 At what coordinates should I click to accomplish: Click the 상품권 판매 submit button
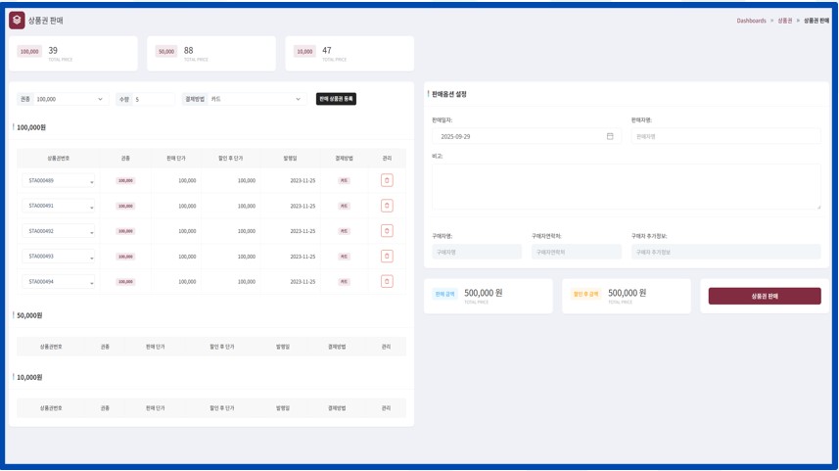click(765, 296)
